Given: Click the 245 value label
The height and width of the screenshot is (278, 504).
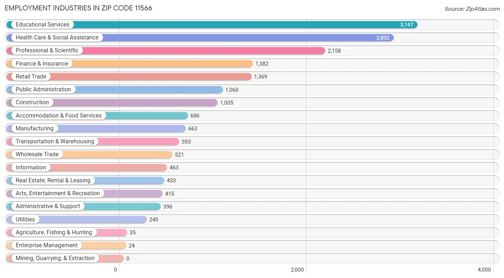Looking at the screenshot, I should [153, 220].
